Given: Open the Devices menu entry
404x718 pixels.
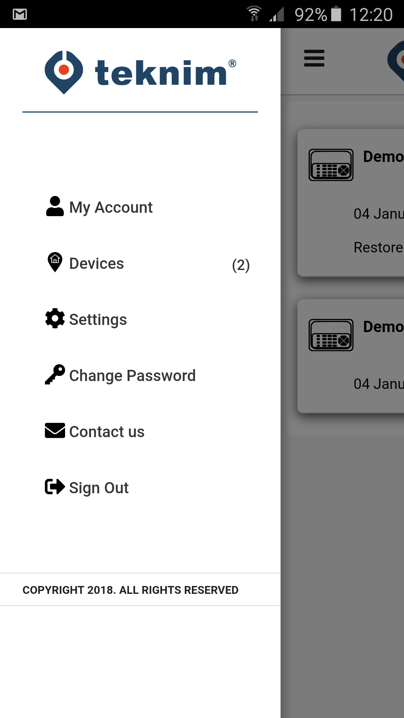Looking at the screenshot, I should (97, 264).
